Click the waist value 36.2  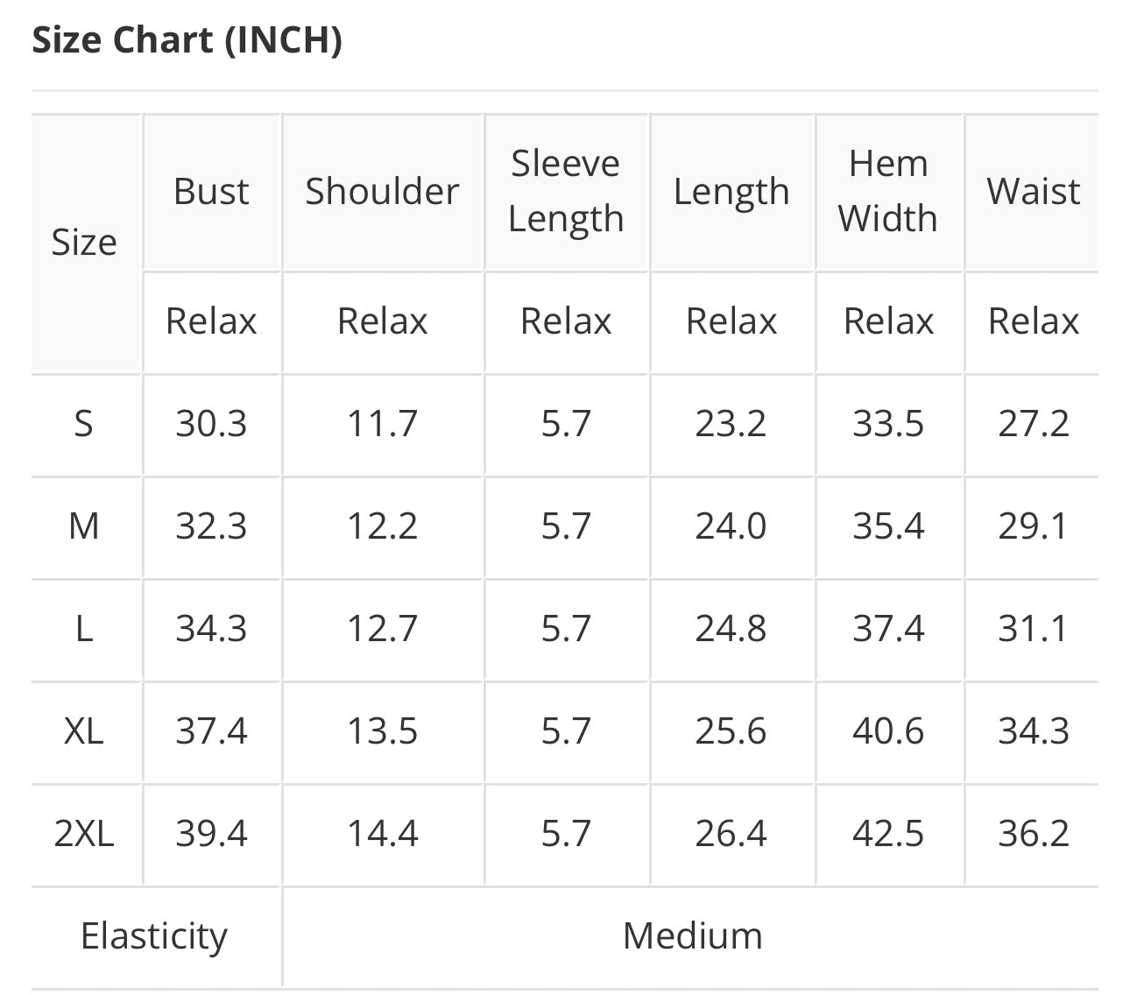(1034, 833)
